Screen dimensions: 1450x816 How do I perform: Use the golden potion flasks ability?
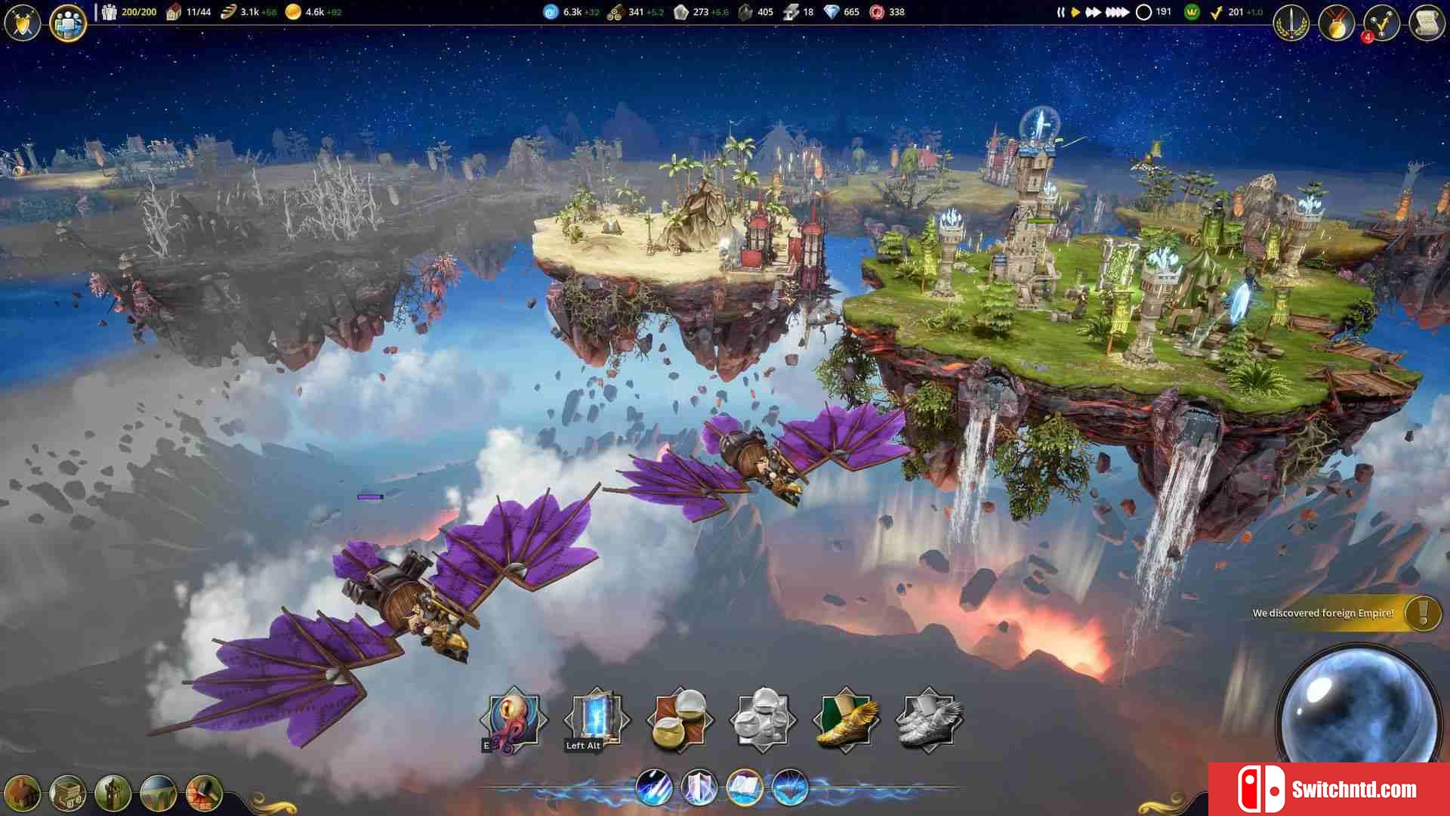click(680, 719)
